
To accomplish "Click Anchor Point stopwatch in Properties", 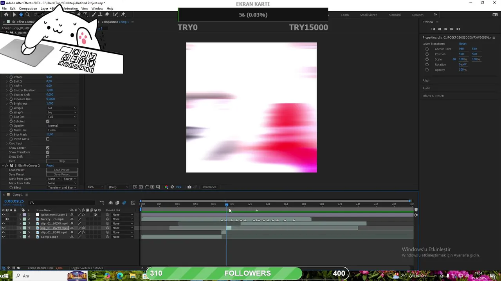I will coord(427,49).
